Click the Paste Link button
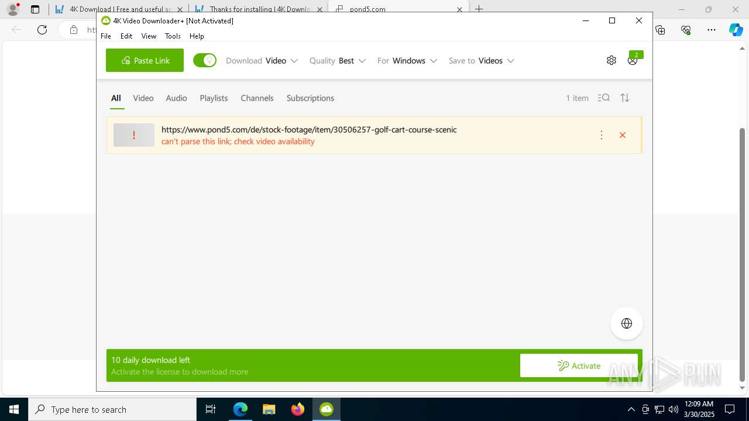749x421 pixels. coord(145,60)
